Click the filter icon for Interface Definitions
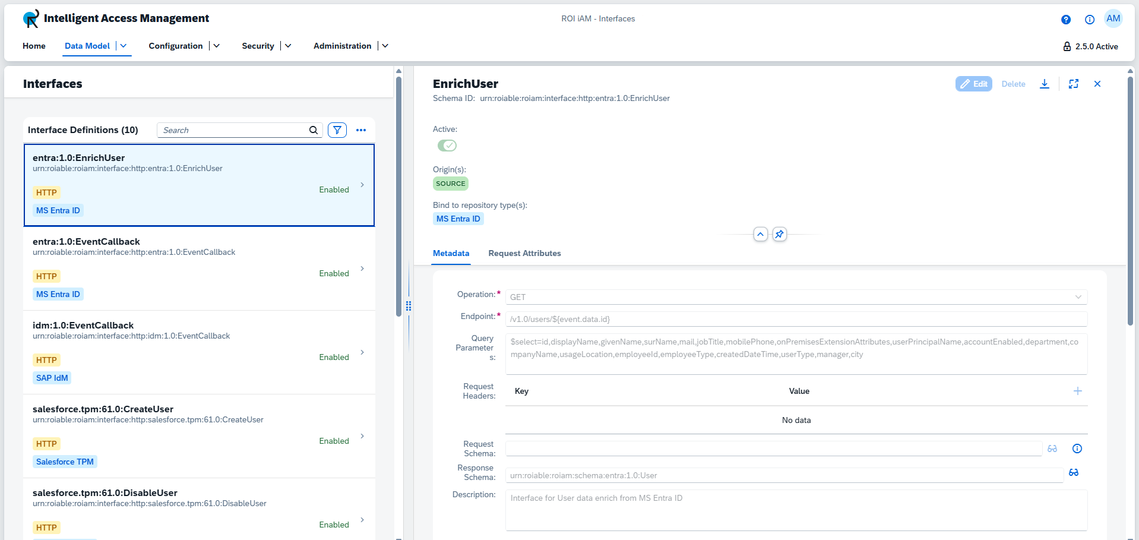 pyautogui.click(x=337, y=130)
